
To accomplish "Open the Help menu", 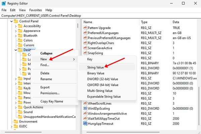I will point(49,10).
